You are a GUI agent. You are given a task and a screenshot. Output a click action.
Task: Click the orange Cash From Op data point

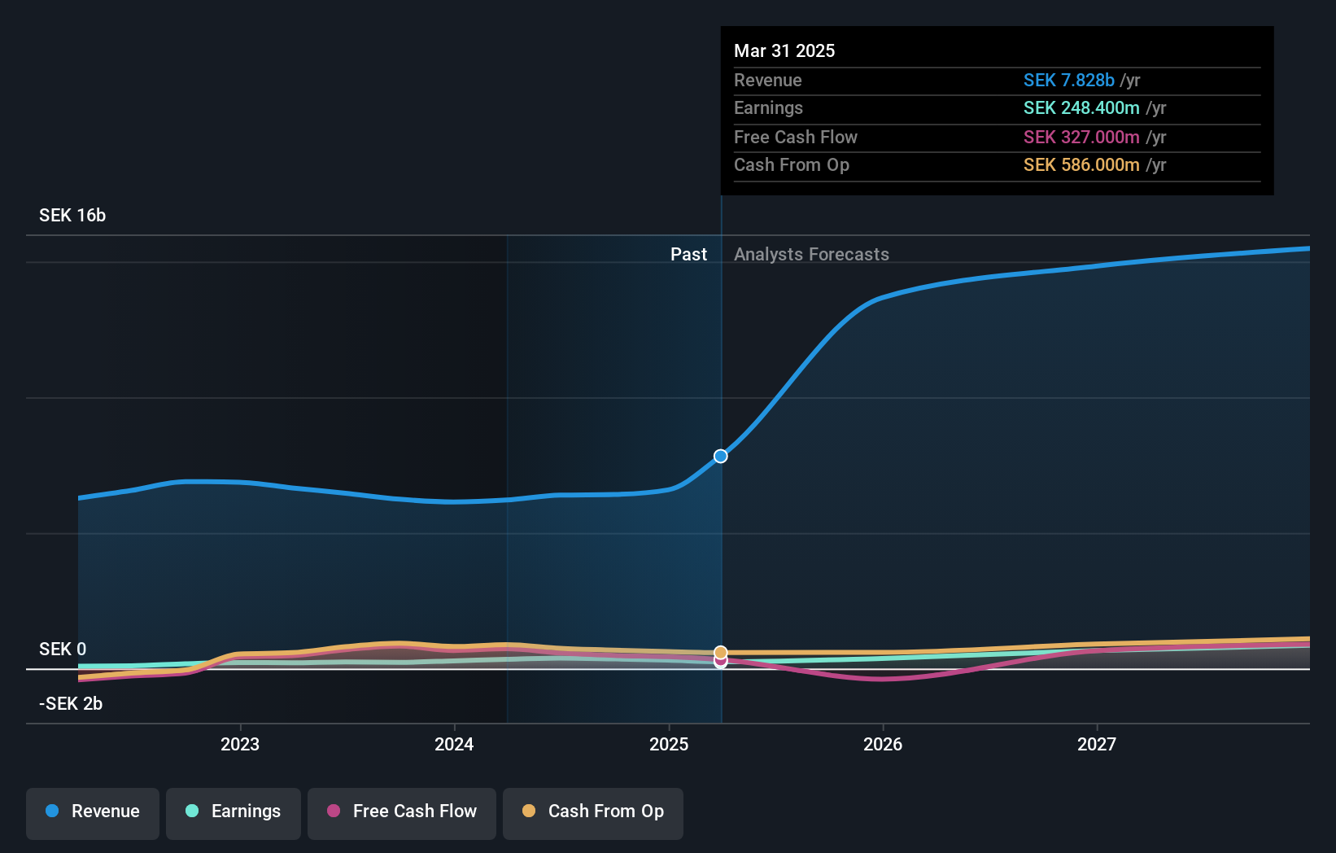point(721,652)
